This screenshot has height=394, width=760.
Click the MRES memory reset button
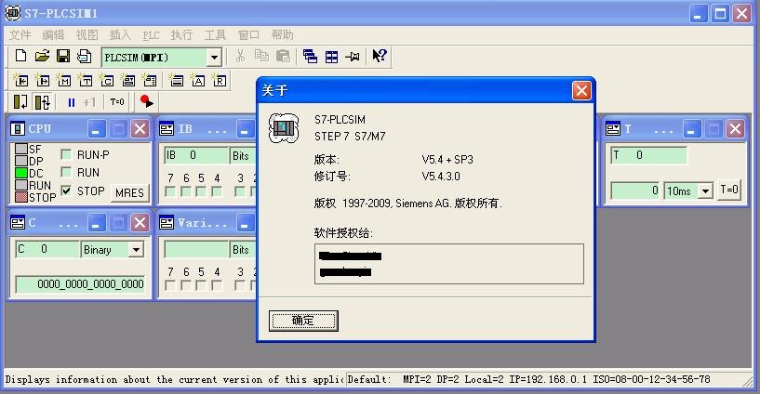pos(129,193)
